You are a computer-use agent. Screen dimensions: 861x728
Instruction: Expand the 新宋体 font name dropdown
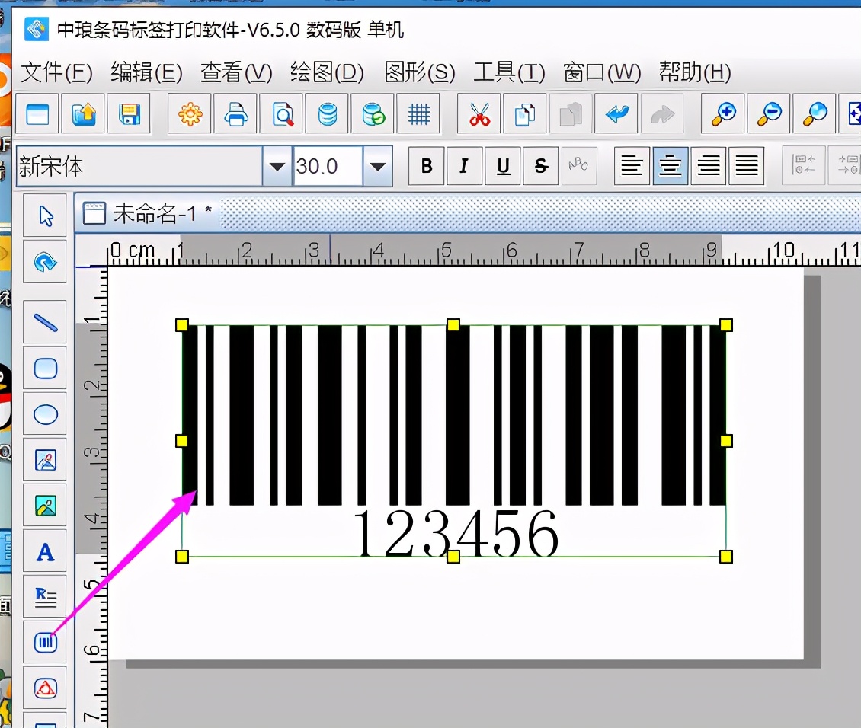click(x=277, y=166)
